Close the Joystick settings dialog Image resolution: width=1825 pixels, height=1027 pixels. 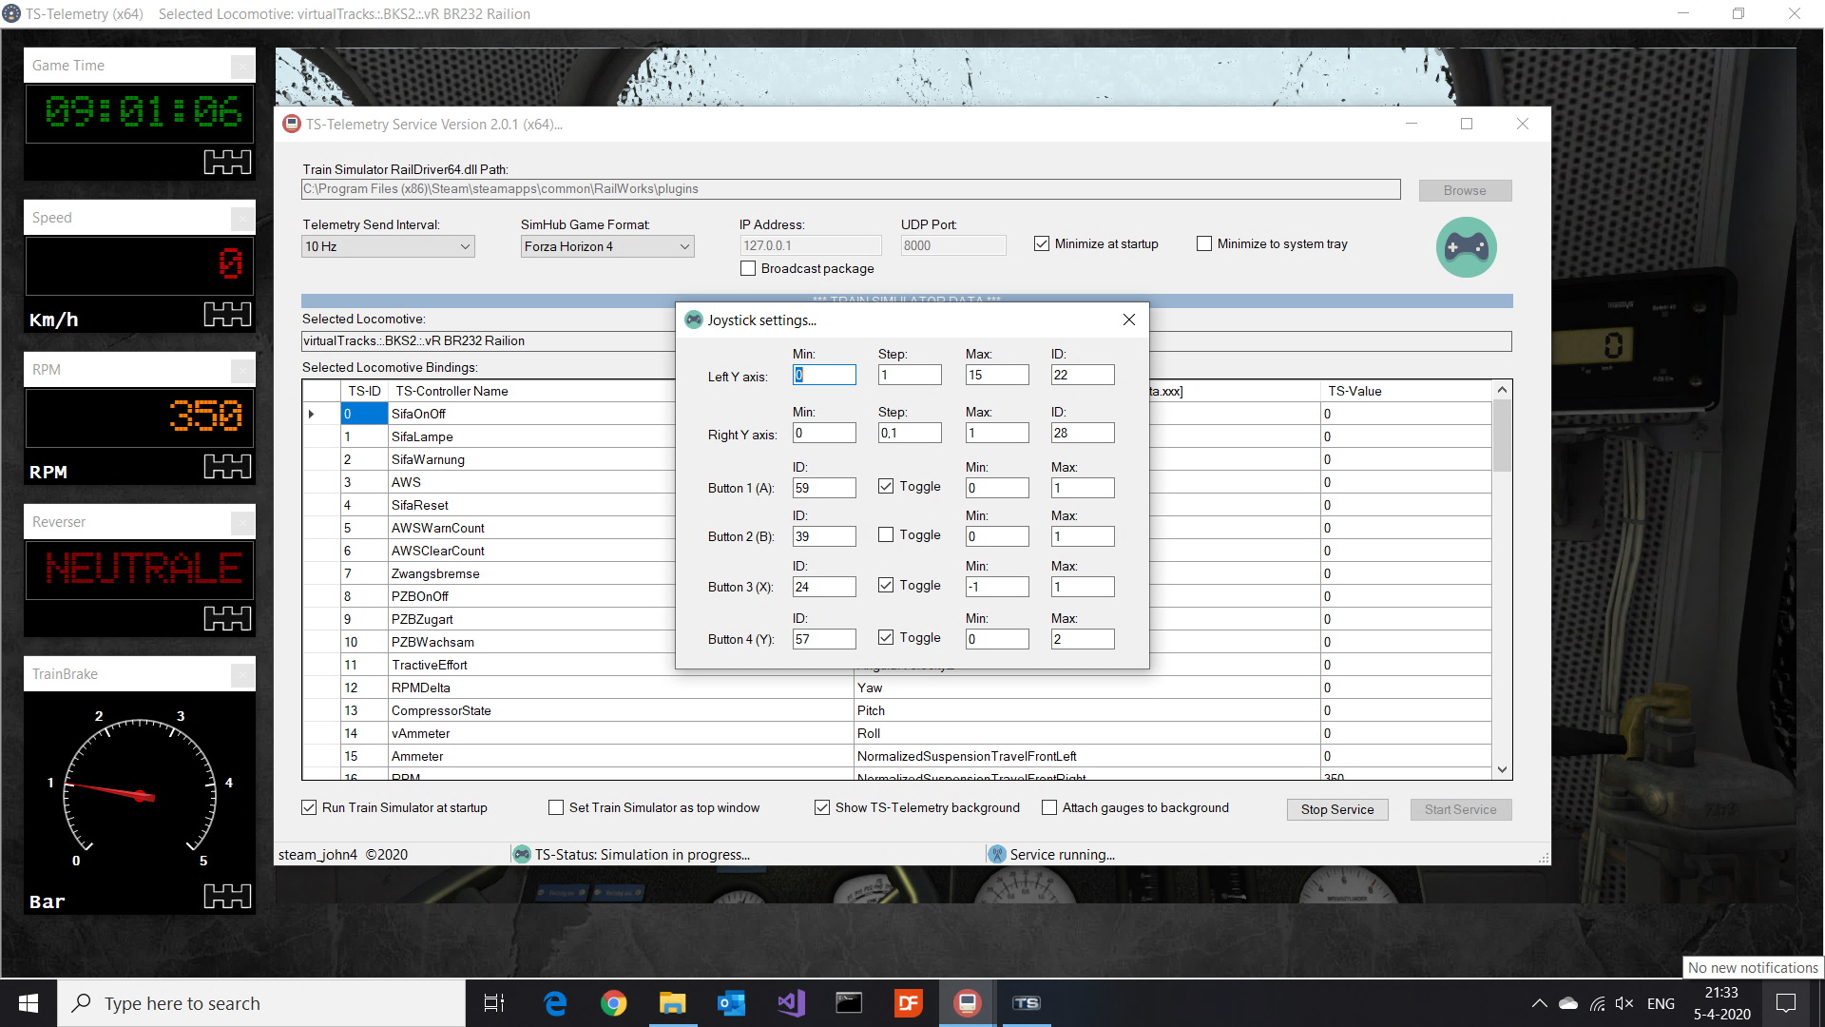coord(1129,320)
